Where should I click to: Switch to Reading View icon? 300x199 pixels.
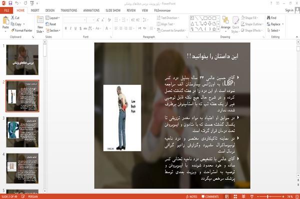pos(243,197)
